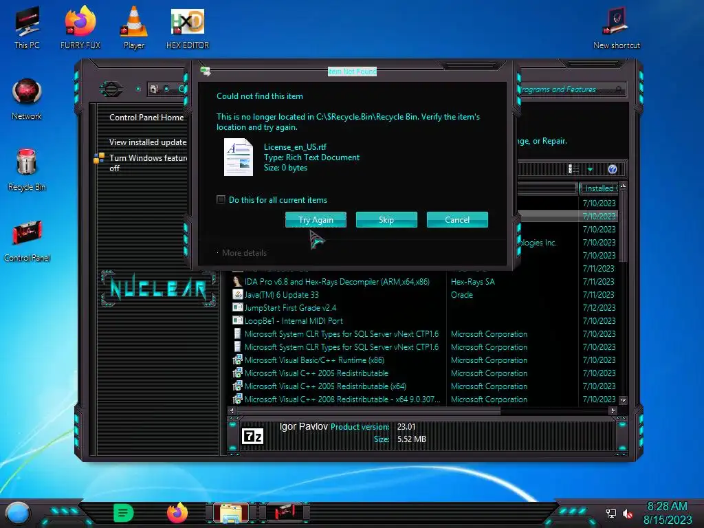The width and height of the screenshot is (704, 528).
Task: Check Do this for all current items
Action: [x=221, y=199]
